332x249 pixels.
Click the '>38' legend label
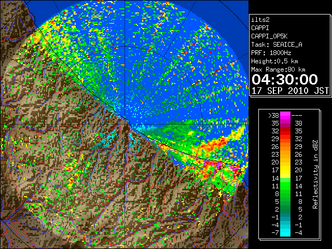coord(273,116)
